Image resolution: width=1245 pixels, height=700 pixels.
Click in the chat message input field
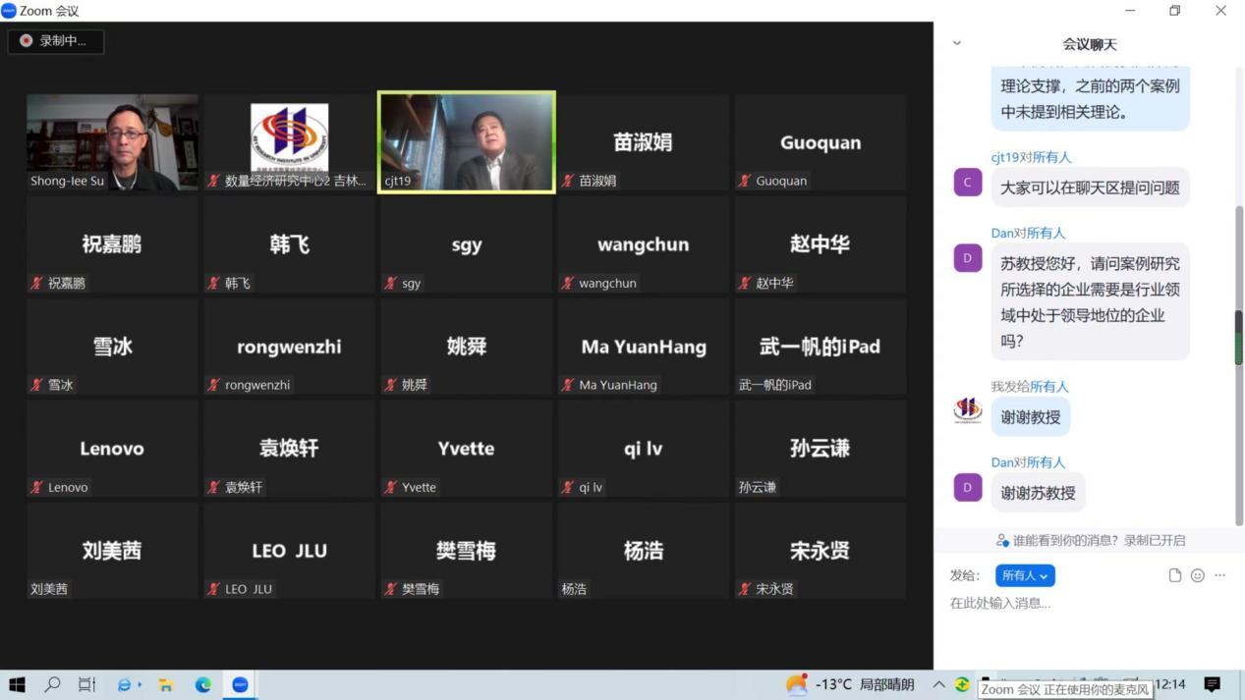coord(1081,603)
